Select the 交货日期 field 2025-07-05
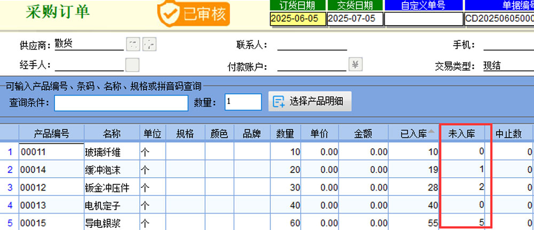This screenshot has width=534, height=230. (355, 19)
